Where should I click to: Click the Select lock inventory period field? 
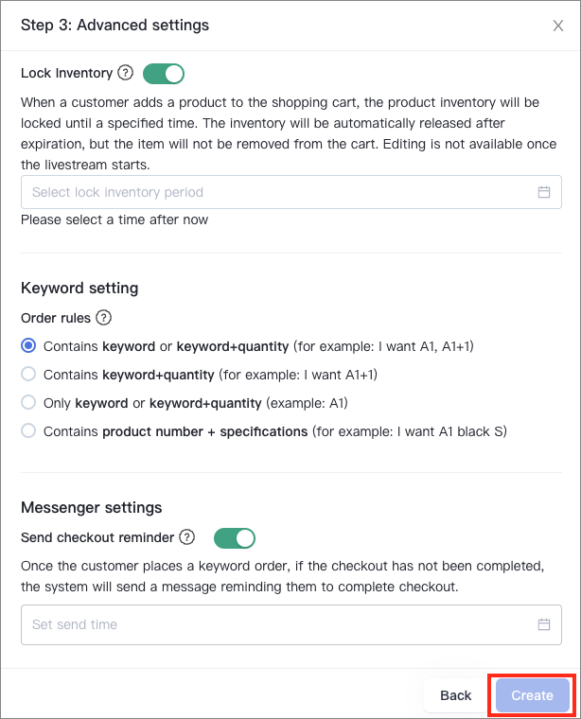pos(291,192)
